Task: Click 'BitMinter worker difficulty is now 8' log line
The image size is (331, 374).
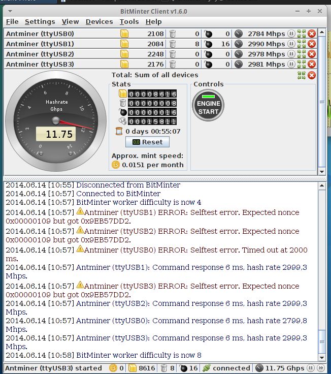Action: coord(139,355)
